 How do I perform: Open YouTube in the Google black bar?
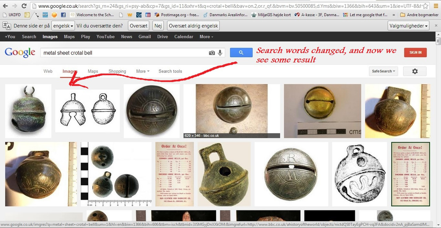pos(105,37)
